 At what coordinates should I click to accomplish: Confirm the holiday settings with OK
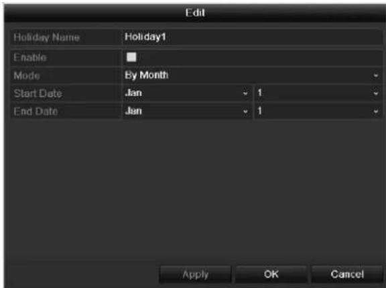pyautogui.click(x=271, y=274)
